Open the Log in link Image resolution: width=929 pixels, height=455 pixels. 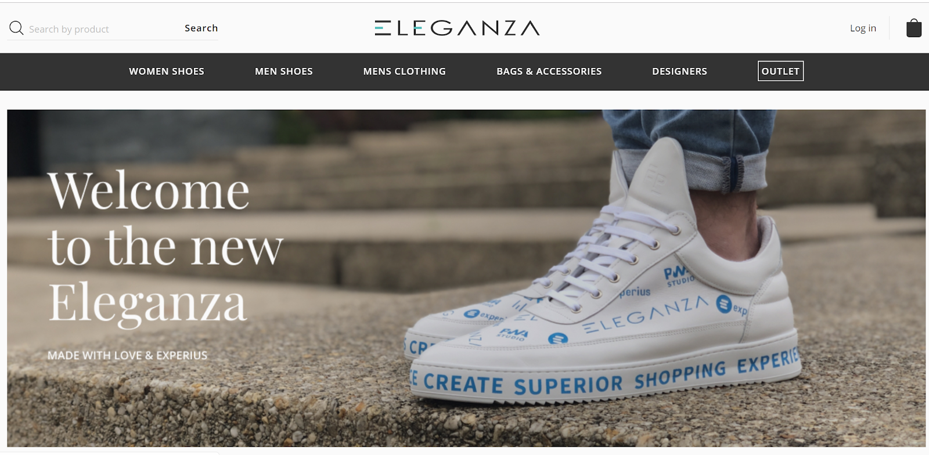coord(863,28)
